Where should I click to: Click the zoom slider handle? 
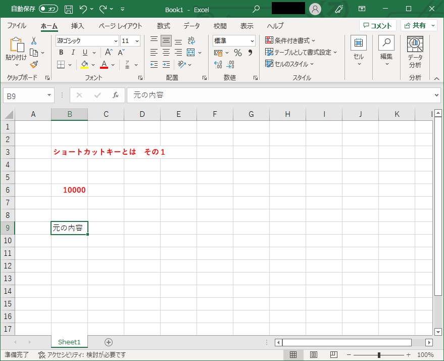point(379,355)
